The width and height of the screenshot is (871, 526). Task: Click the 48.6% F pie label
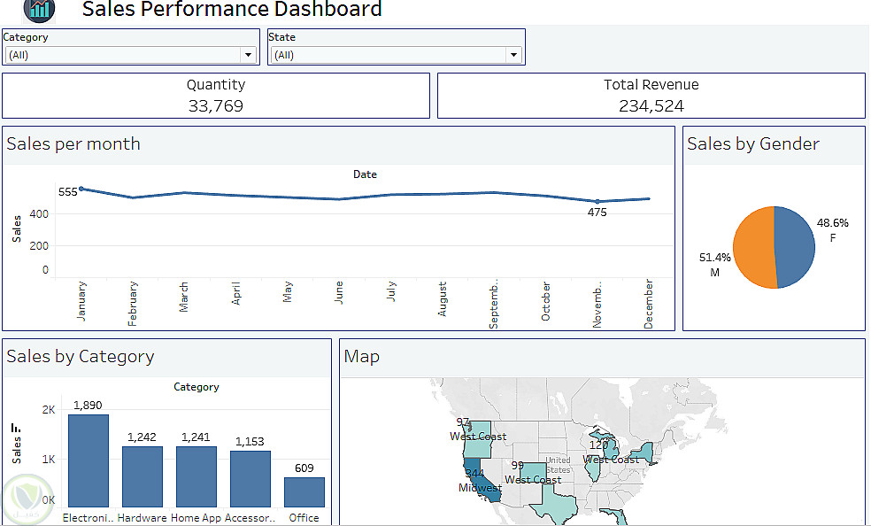coord(832,230)
